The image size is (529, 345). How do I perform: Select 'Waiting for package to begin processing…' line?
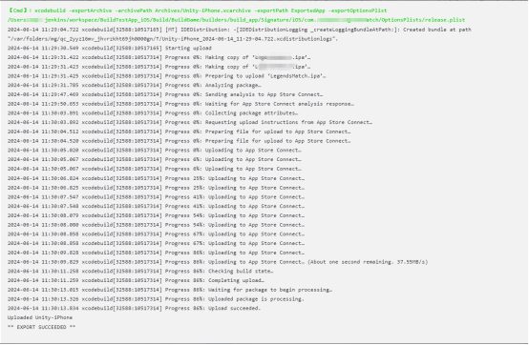pyautogui.click(x=170, y=290)
